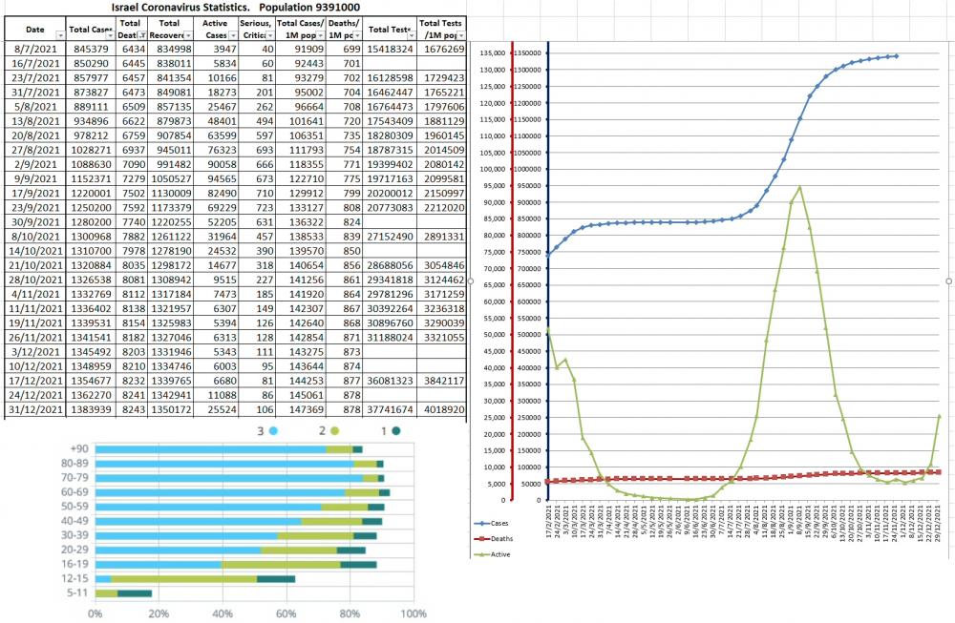Select the Total Recovered cell 1298172
Screen dimensions: 955x623
tap(171, 265)
